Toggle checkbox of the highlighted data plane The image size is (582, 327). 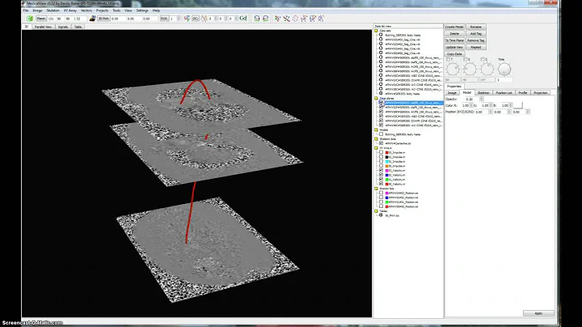(381, 103)
